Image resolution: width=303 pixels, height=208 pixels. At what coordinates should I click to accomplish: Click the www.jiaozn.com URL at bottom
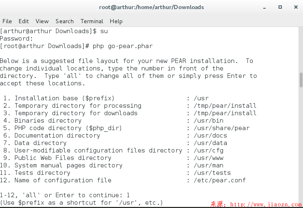click(266, 204)
